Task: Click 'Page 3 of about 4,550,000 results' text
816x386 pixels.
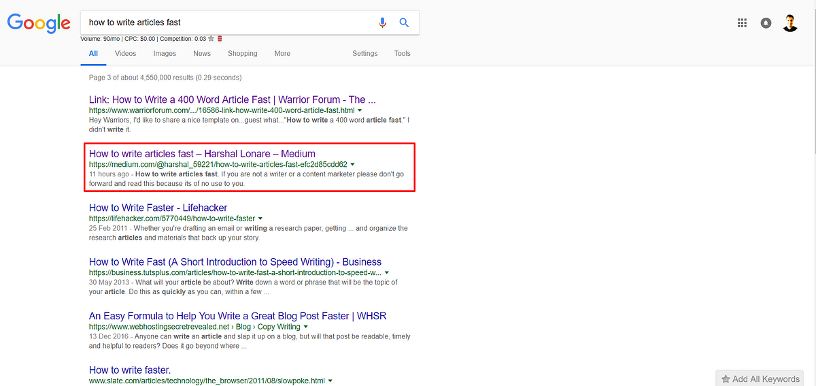Action: click(165, 78)
